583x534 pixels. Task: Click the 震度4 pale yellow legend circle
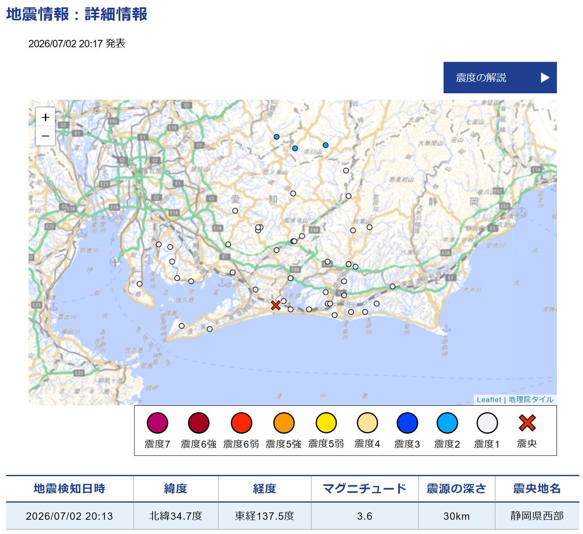pyautogui.click(x=367, y=423)
